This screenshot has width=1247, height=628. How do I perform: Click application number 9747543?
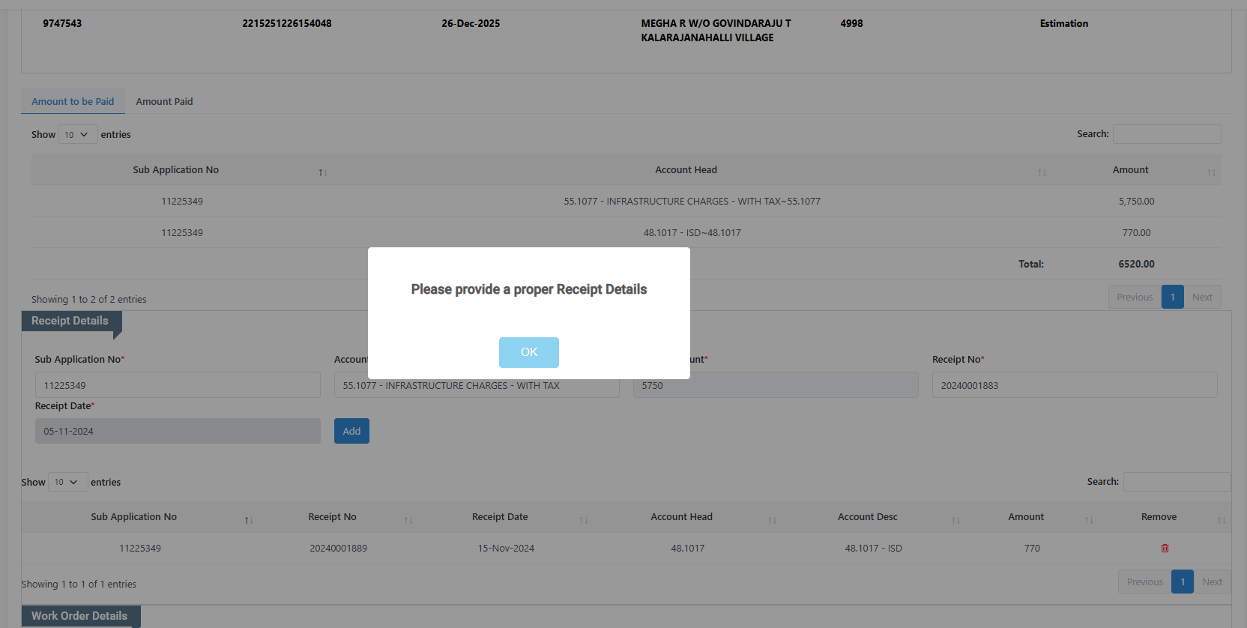(62, 24)
